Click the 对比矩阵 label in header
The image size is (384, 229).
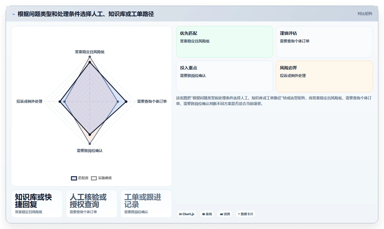[365, 14]
